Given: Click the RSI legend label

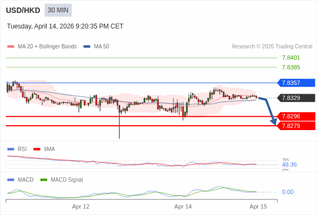Looking at the screenshot, I should pyautogui.click(x=22, y=149).
